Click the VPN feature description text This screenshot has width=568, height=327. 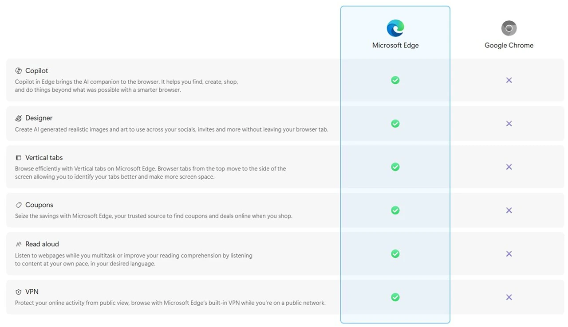point(170,302)
